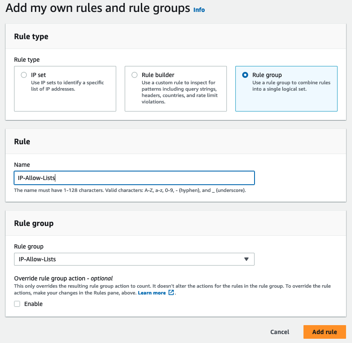Click the external link icon after Learn more
Image resolution: width=352 pixels, height=343 pixels.
171,292
